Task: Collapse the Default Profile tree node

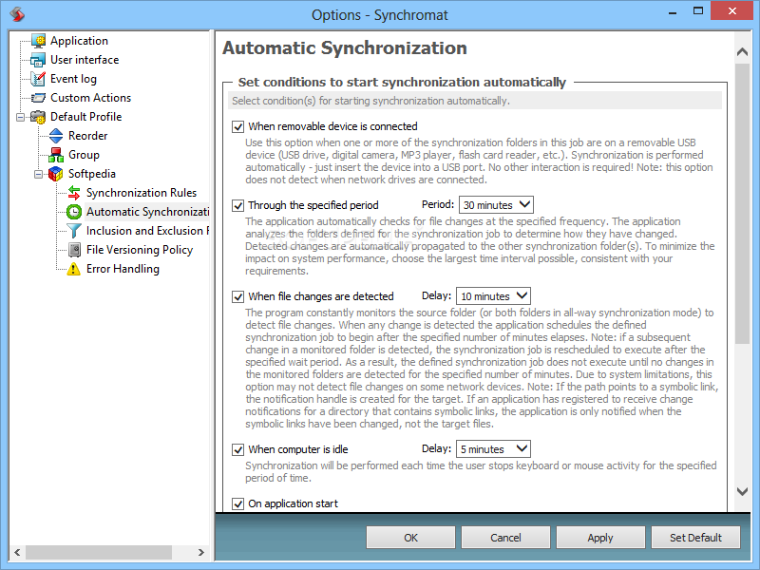Action: pyautogui.click(x=20, y=117)
